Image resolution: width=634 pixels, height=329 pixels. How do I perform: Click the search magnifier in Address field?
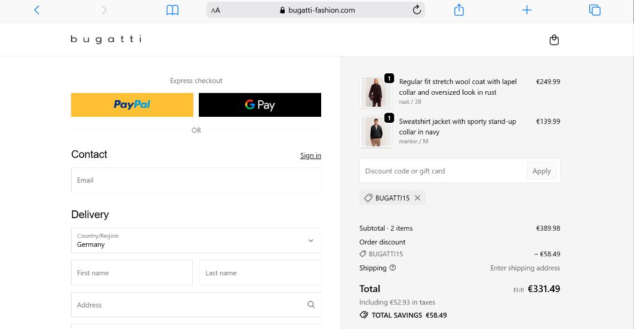click(311, 305)
